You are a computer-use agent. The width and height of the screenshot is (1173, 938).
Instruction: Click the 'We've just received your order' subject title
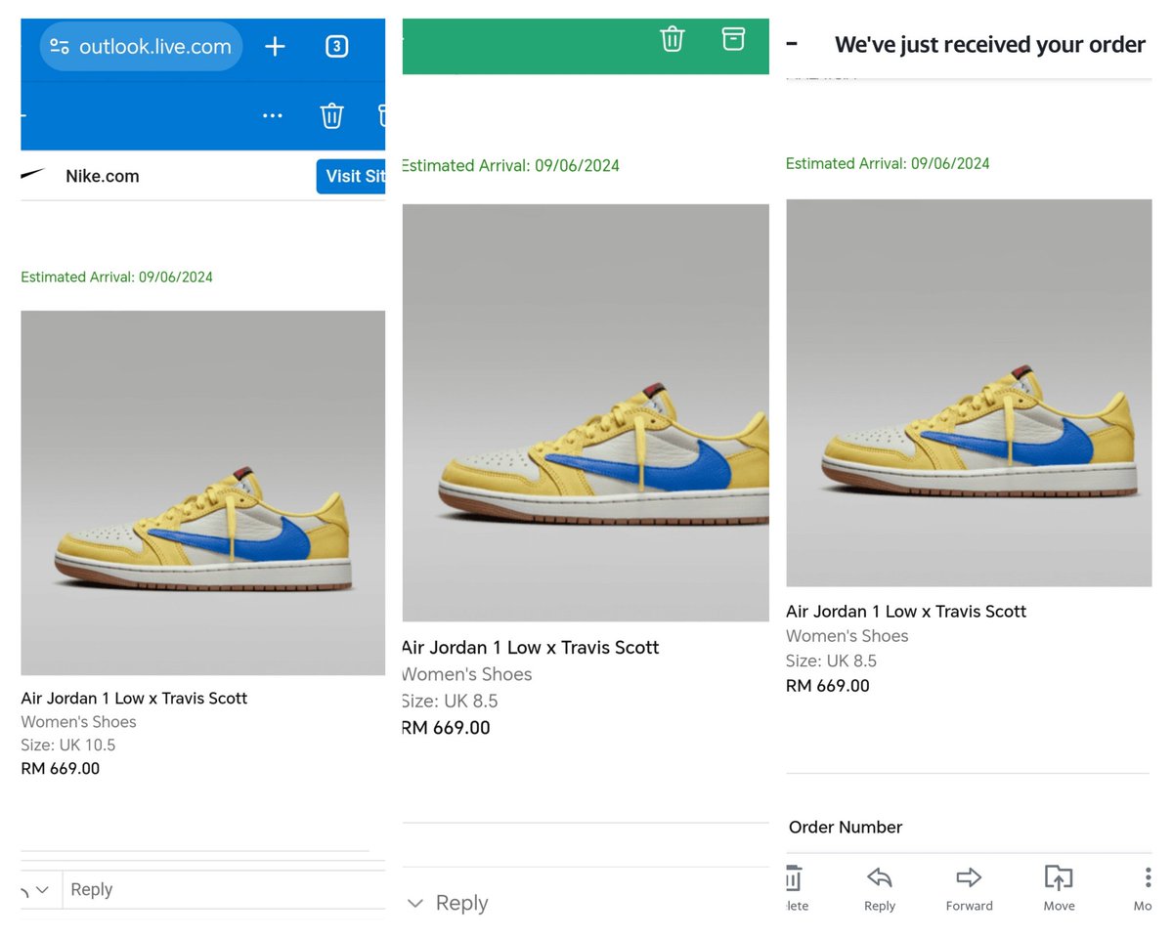pos(989,45)
